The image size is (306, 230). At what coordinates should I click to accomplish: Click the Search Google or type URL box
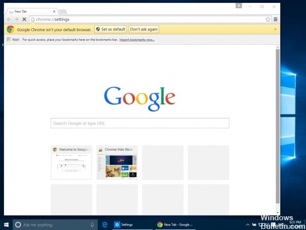[140, 123]
